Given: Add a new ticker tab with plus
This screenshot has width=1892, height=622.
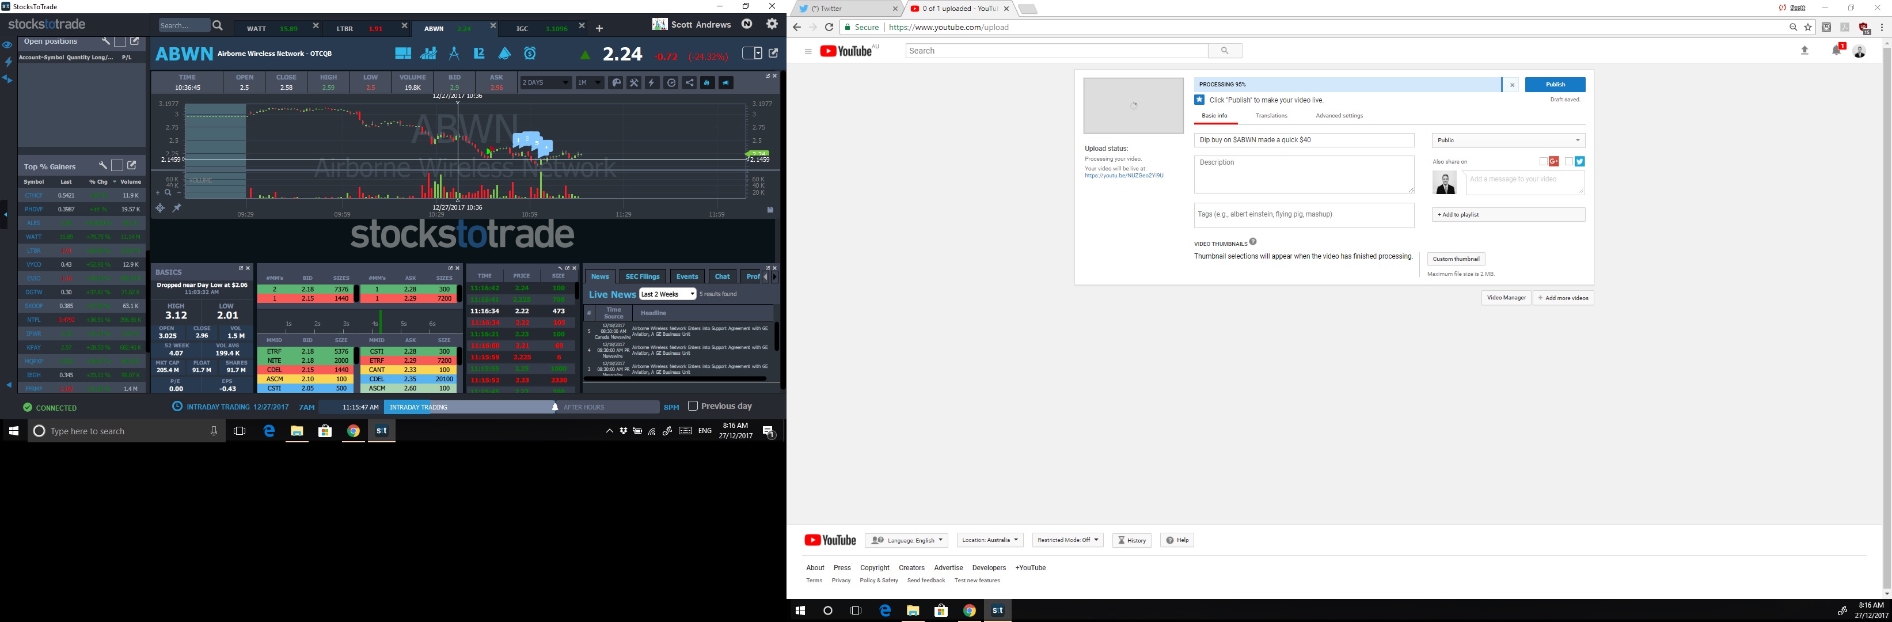Looking at the screenshot, I should [x=599, y=29].
